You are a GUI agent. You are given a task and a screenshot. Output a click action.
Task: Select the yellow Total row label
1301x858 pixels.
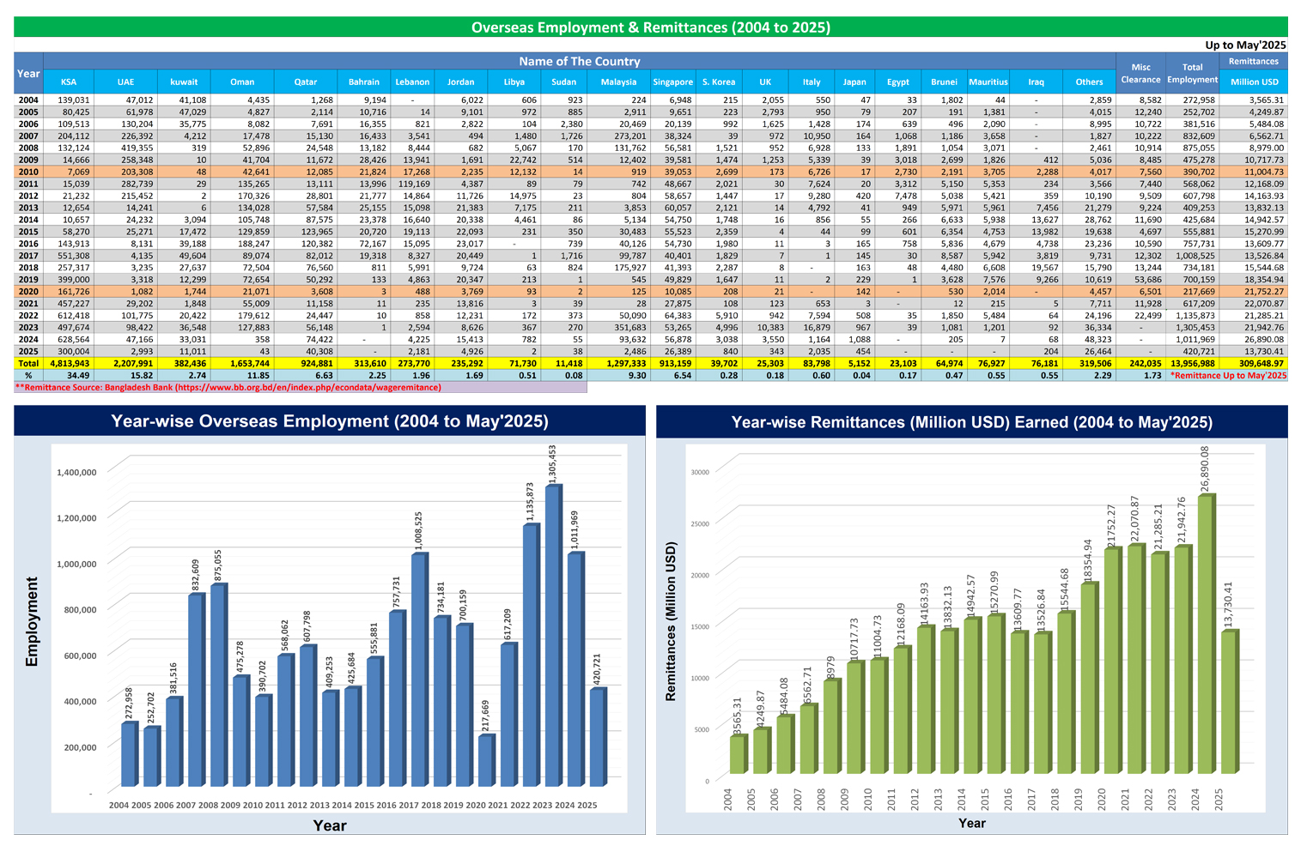pos(28,364)
